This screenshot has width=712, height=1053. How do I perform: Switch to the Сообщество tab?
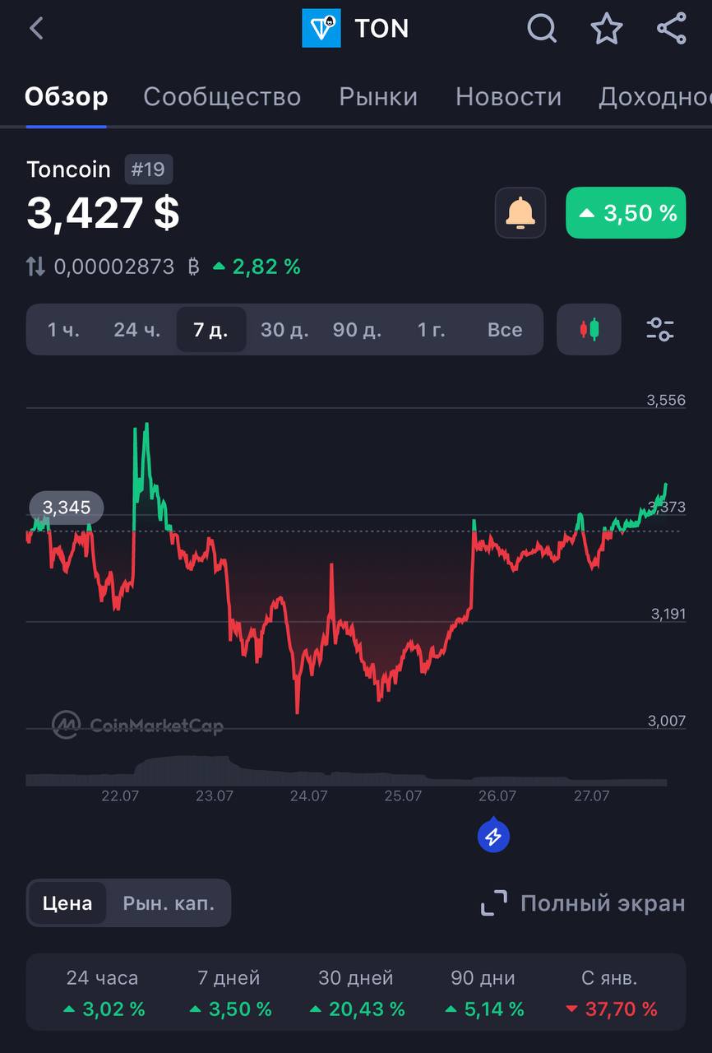(x=222, y=97)
